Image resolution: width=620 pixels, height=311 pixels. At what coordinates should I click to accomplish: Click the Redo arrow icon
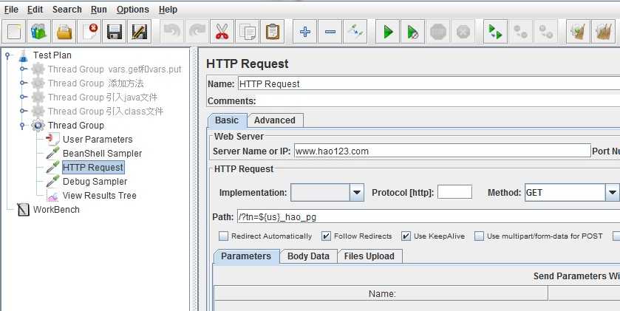pyautogui.click(x=197, y=32)
